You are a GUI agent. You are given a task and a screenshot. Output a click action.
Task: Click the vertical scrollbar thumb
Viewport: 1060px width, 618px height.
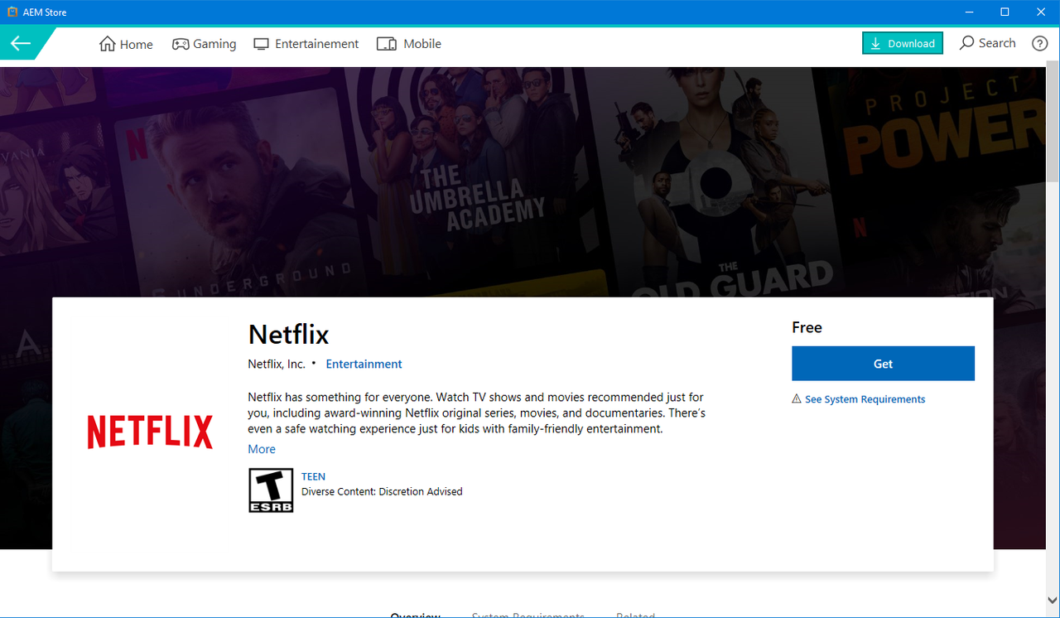click(x=1053, y=123)
